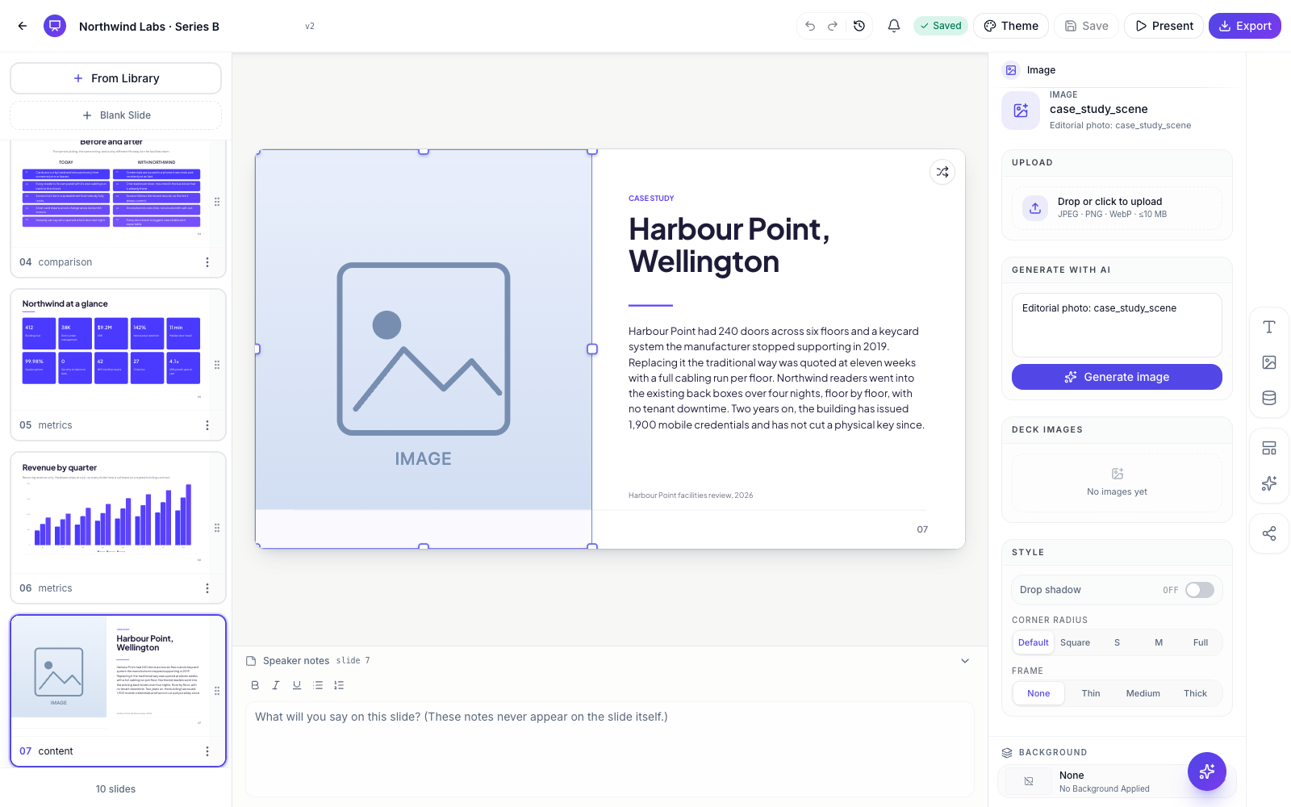The image size is (1291, 807).
Task: Click the back arrow icon
Action: (x=23, y=26)
